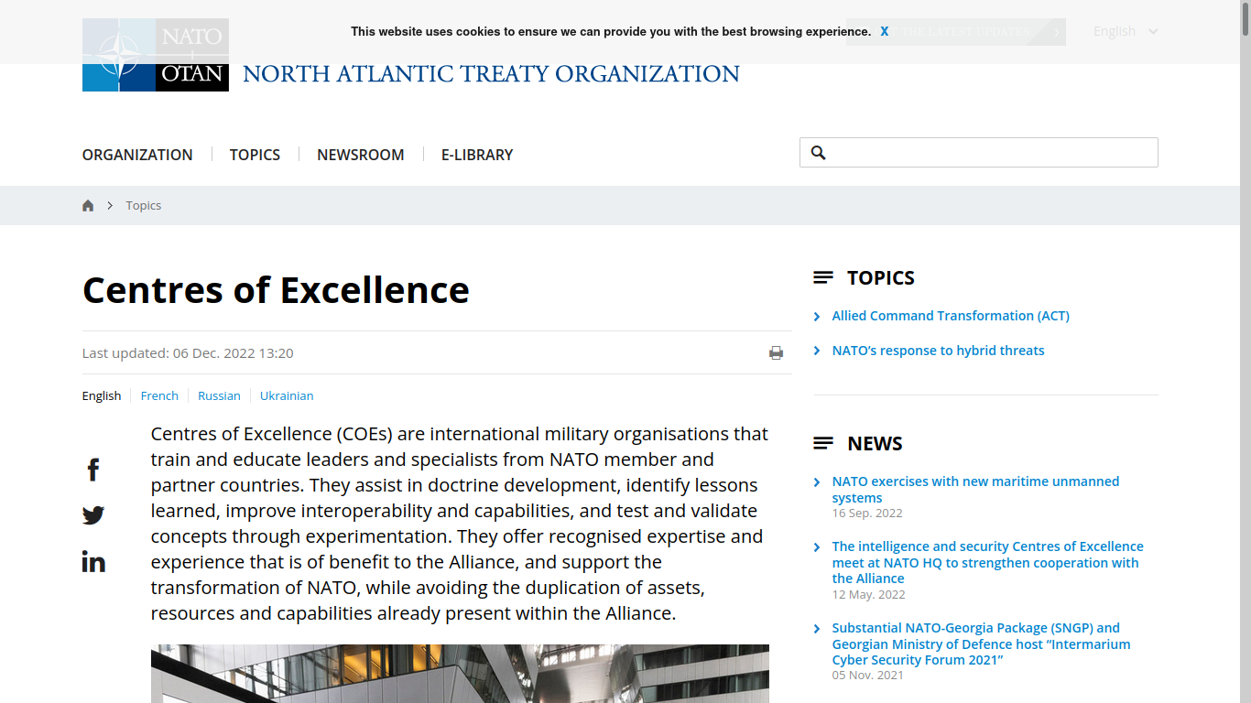
Task: Click the search magnifier icon
Action: pyautogui.click(x=819, y=153)
